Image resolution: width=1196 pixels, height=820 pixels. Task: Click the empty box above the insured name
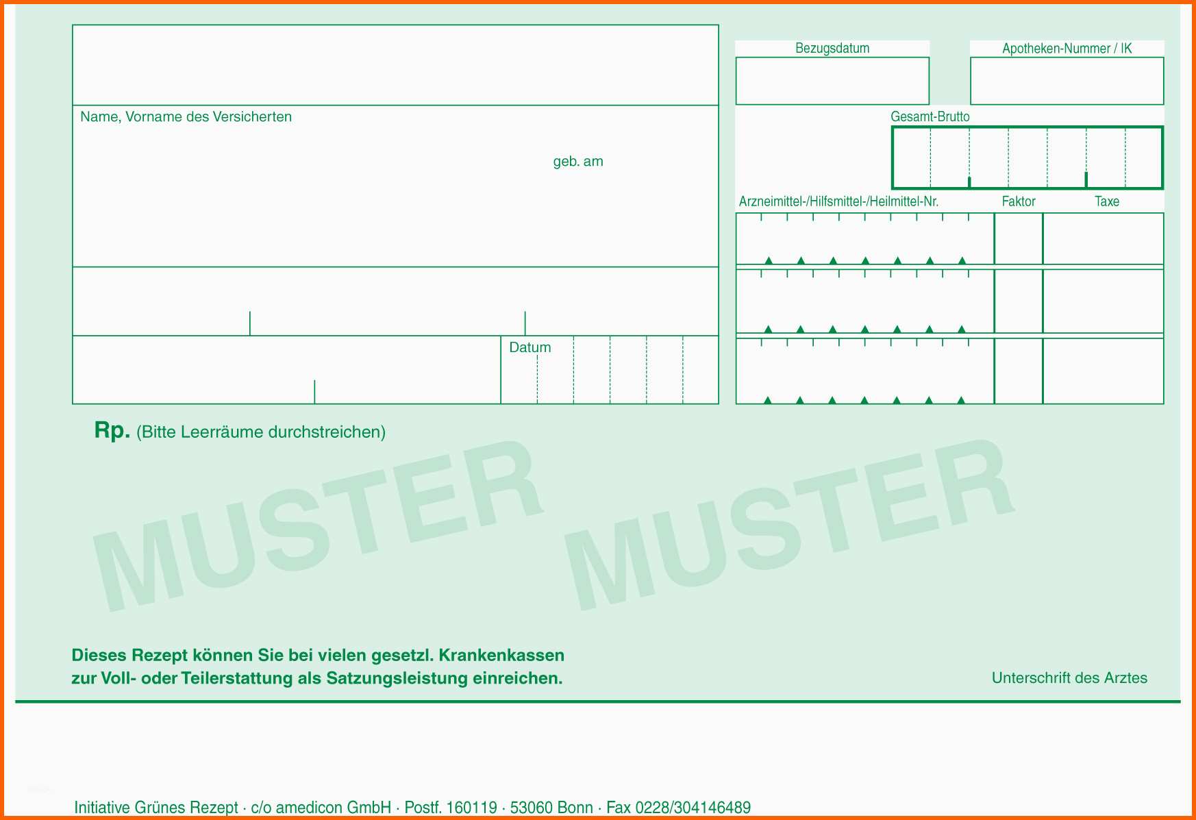[x=395, y=65]
